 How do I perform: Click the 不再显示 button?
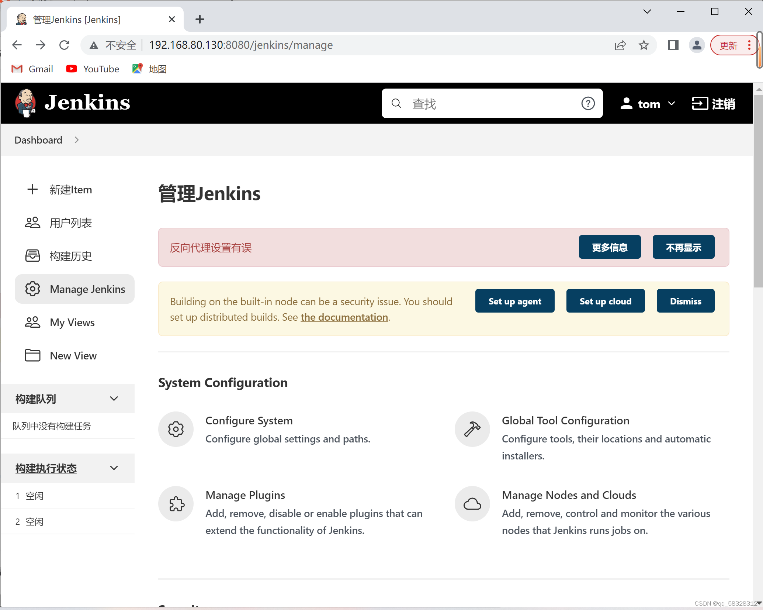683,247
